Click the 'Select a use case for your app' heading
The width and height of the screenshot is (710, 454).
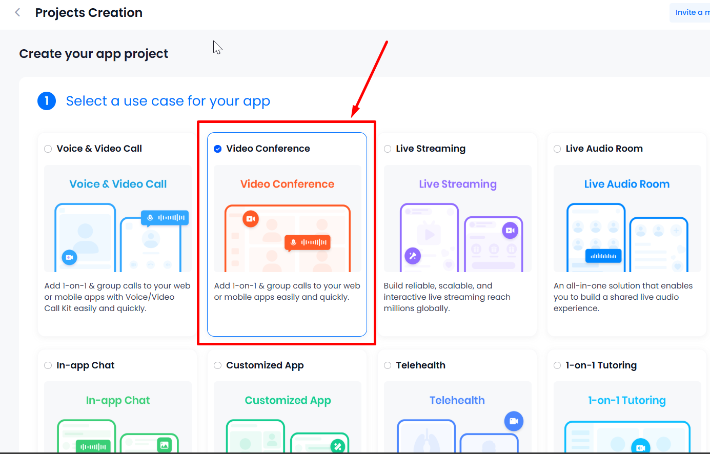[168, 101]
